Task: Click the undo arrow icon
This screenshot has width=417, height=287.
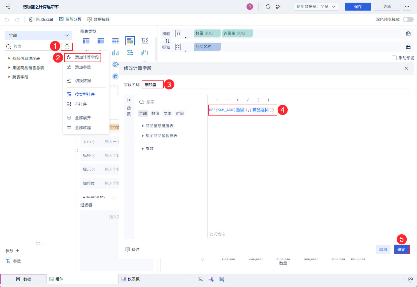Action: (x=7, y=20)
